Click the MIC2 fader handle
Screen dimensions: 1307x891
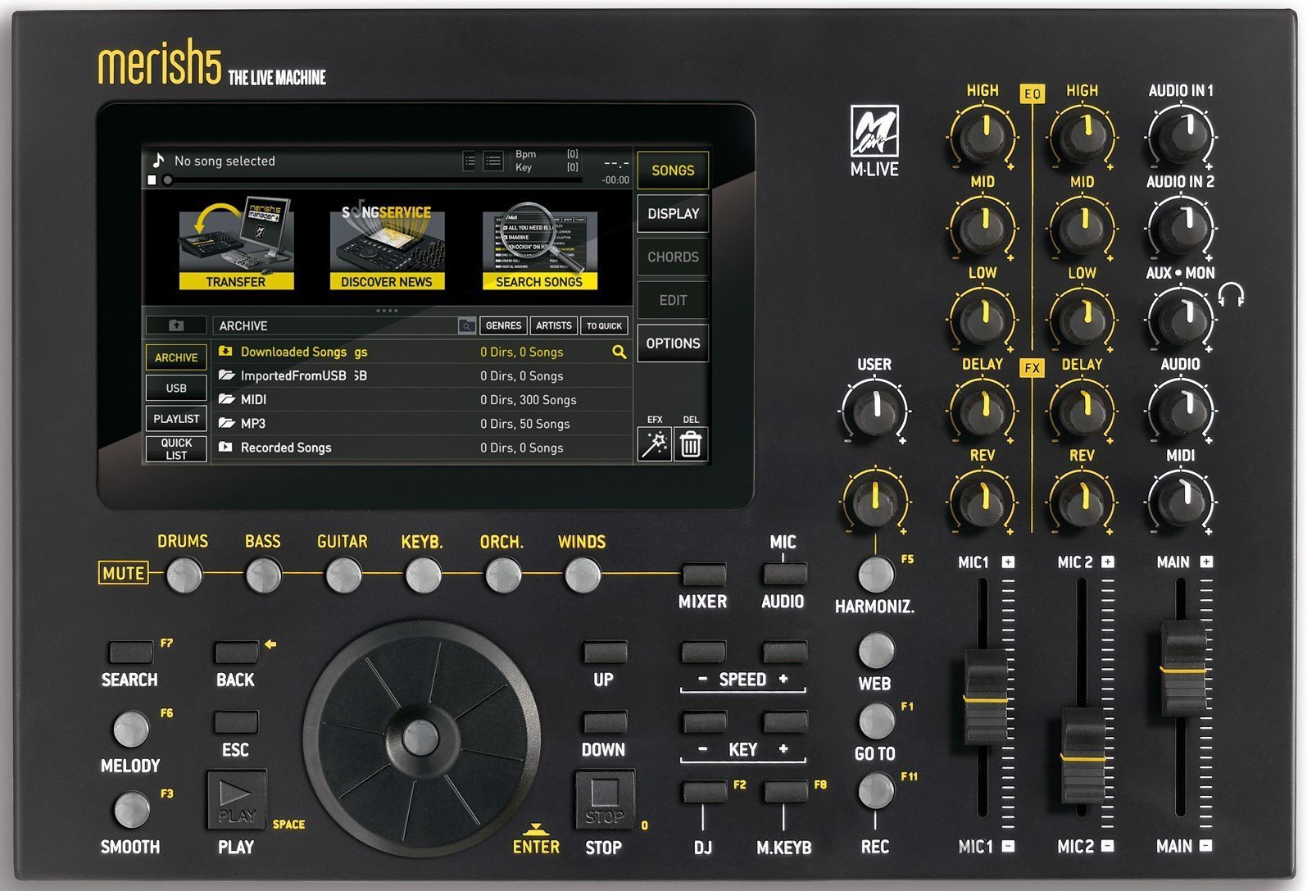1082,757
